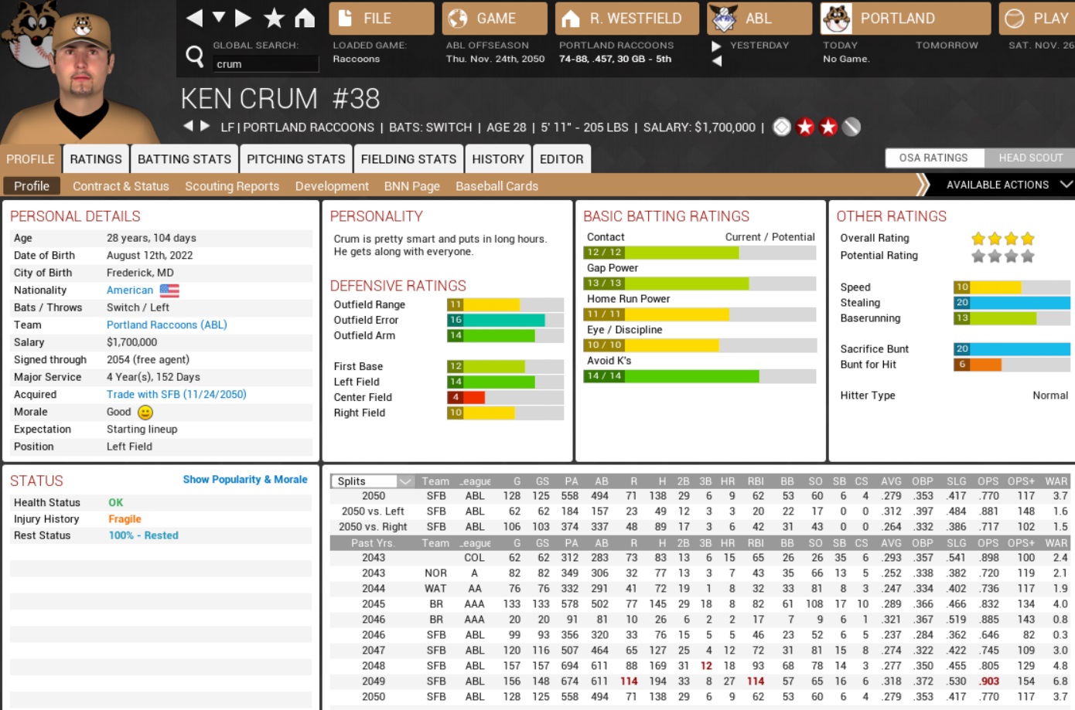This screenshot has height=710, width=1075.
Task: Go to next player using right arrow
Action: click(x=205, y=126)
